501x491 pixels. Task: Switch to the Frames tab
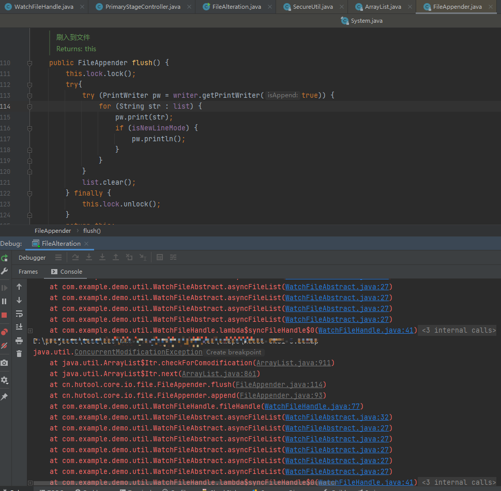tap(28, 272)
